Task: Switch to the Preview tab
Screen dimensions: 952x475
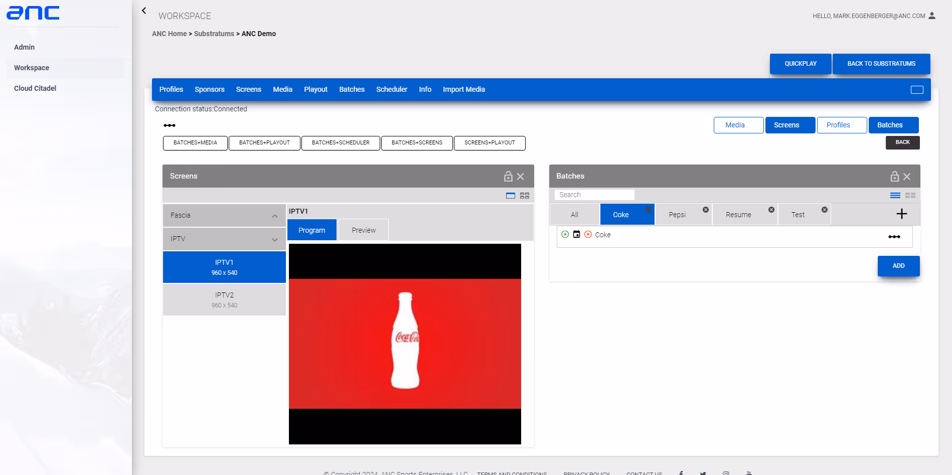Action: pos(364,230)
